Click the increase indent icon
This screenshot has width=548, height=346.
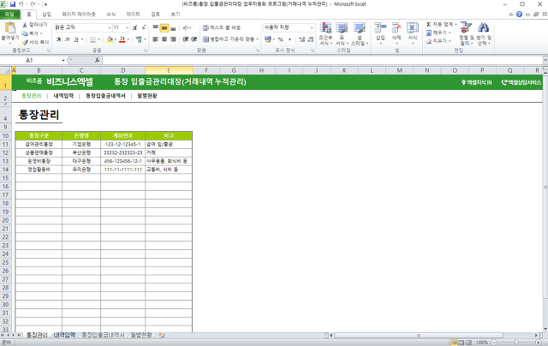[194, 39]
